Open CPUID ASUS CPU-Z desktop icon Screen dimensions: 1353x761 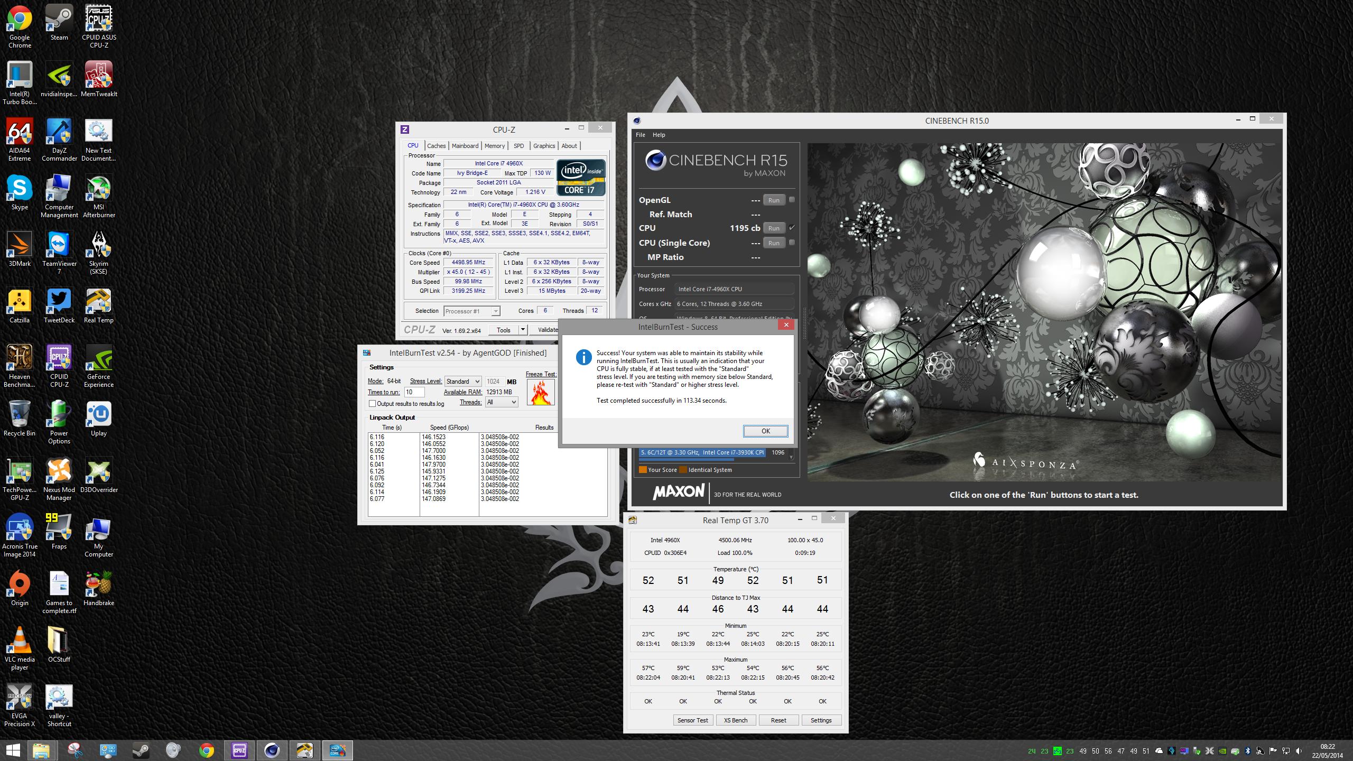[x=99, y=26]
